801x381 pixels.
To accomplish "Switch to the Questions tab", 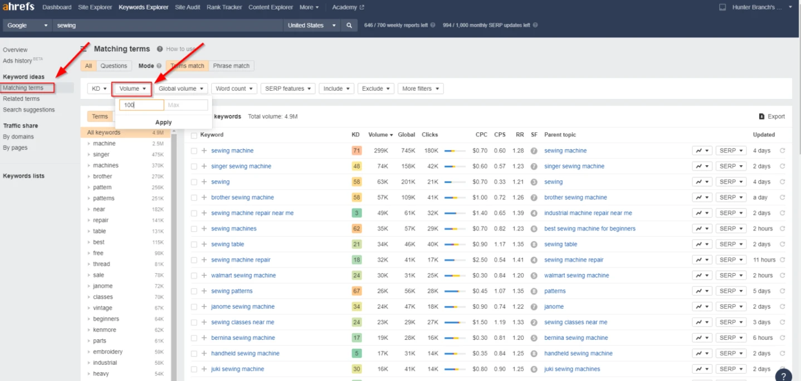I will point(114,66).
